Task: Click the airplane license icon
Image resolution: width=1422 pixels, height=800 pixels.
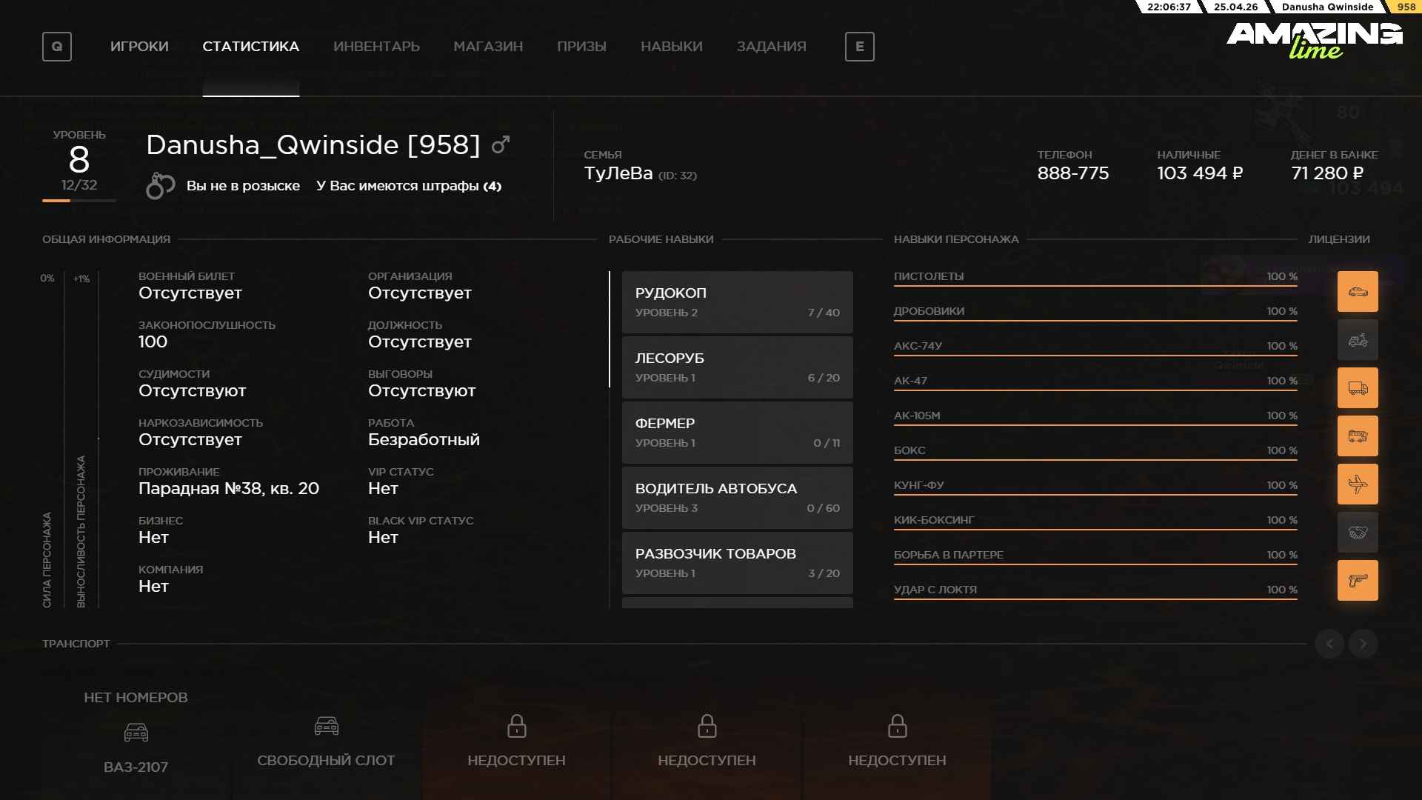Action: pyautogui.click(x=1358, y=484)
